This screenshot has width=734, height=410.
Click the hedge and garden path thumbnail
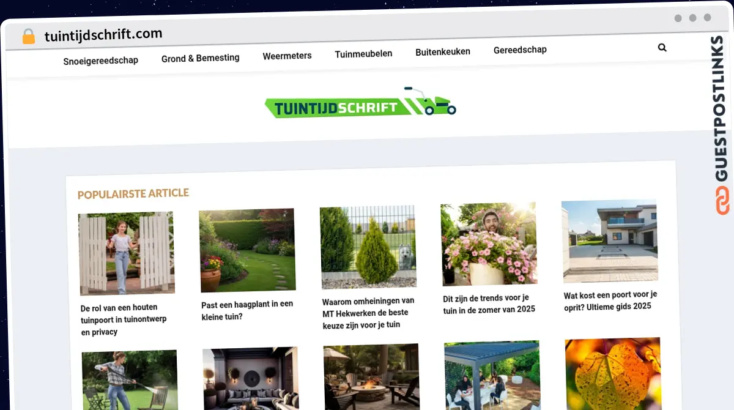pos(247,250)
